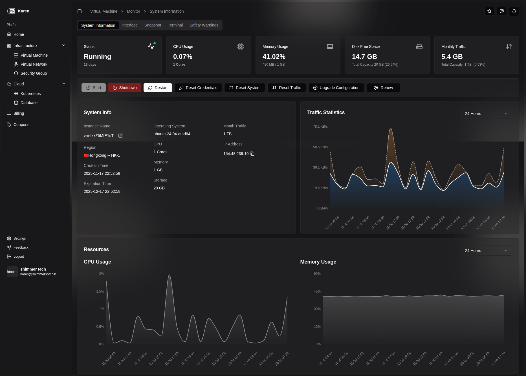Click the shimmer tech user profile
This screenshot has height=376, width=526.
click(33, 271)
